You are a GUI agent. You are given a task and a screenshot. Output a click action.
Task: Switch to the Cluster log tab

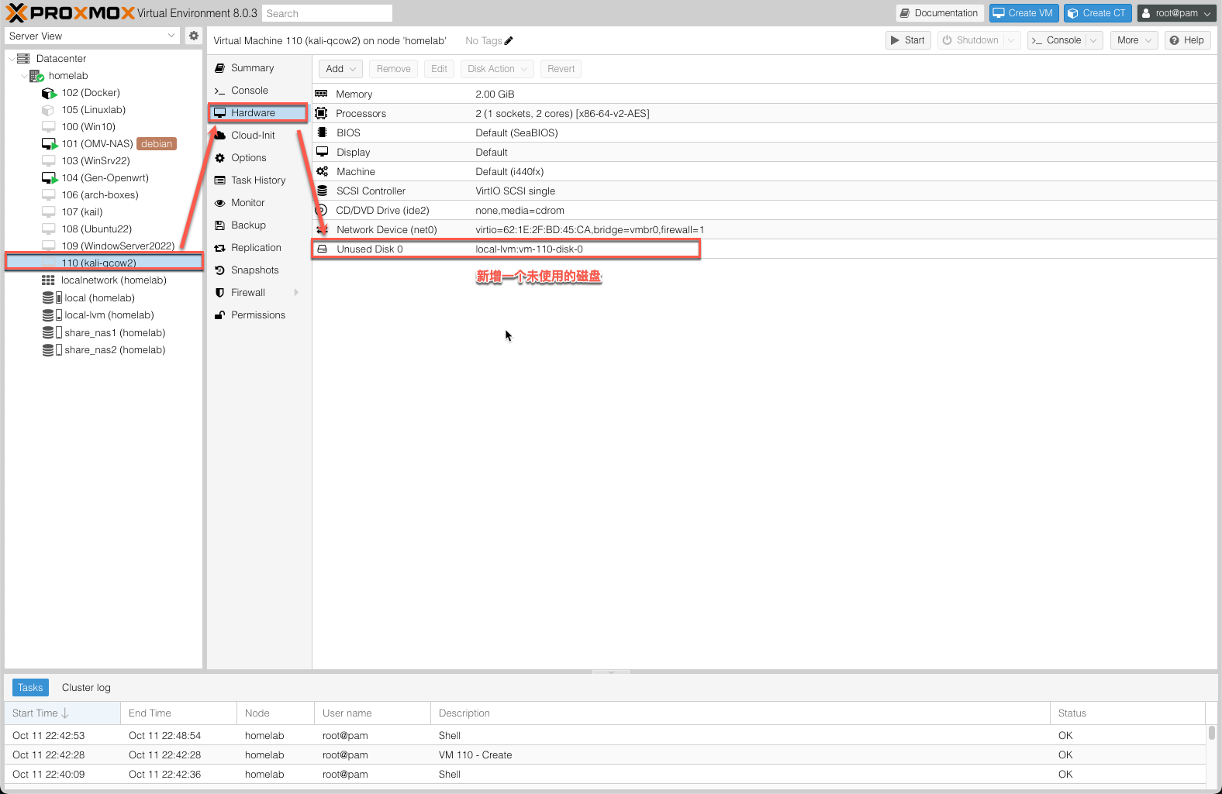(x=86, y=688)
